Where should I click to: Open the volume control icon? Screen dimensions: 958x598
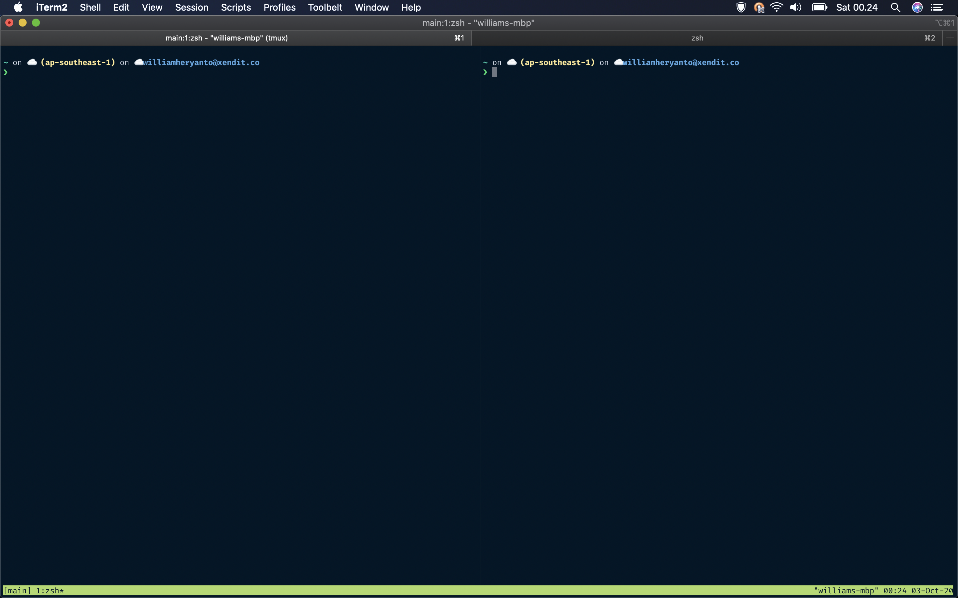[796, 7]
